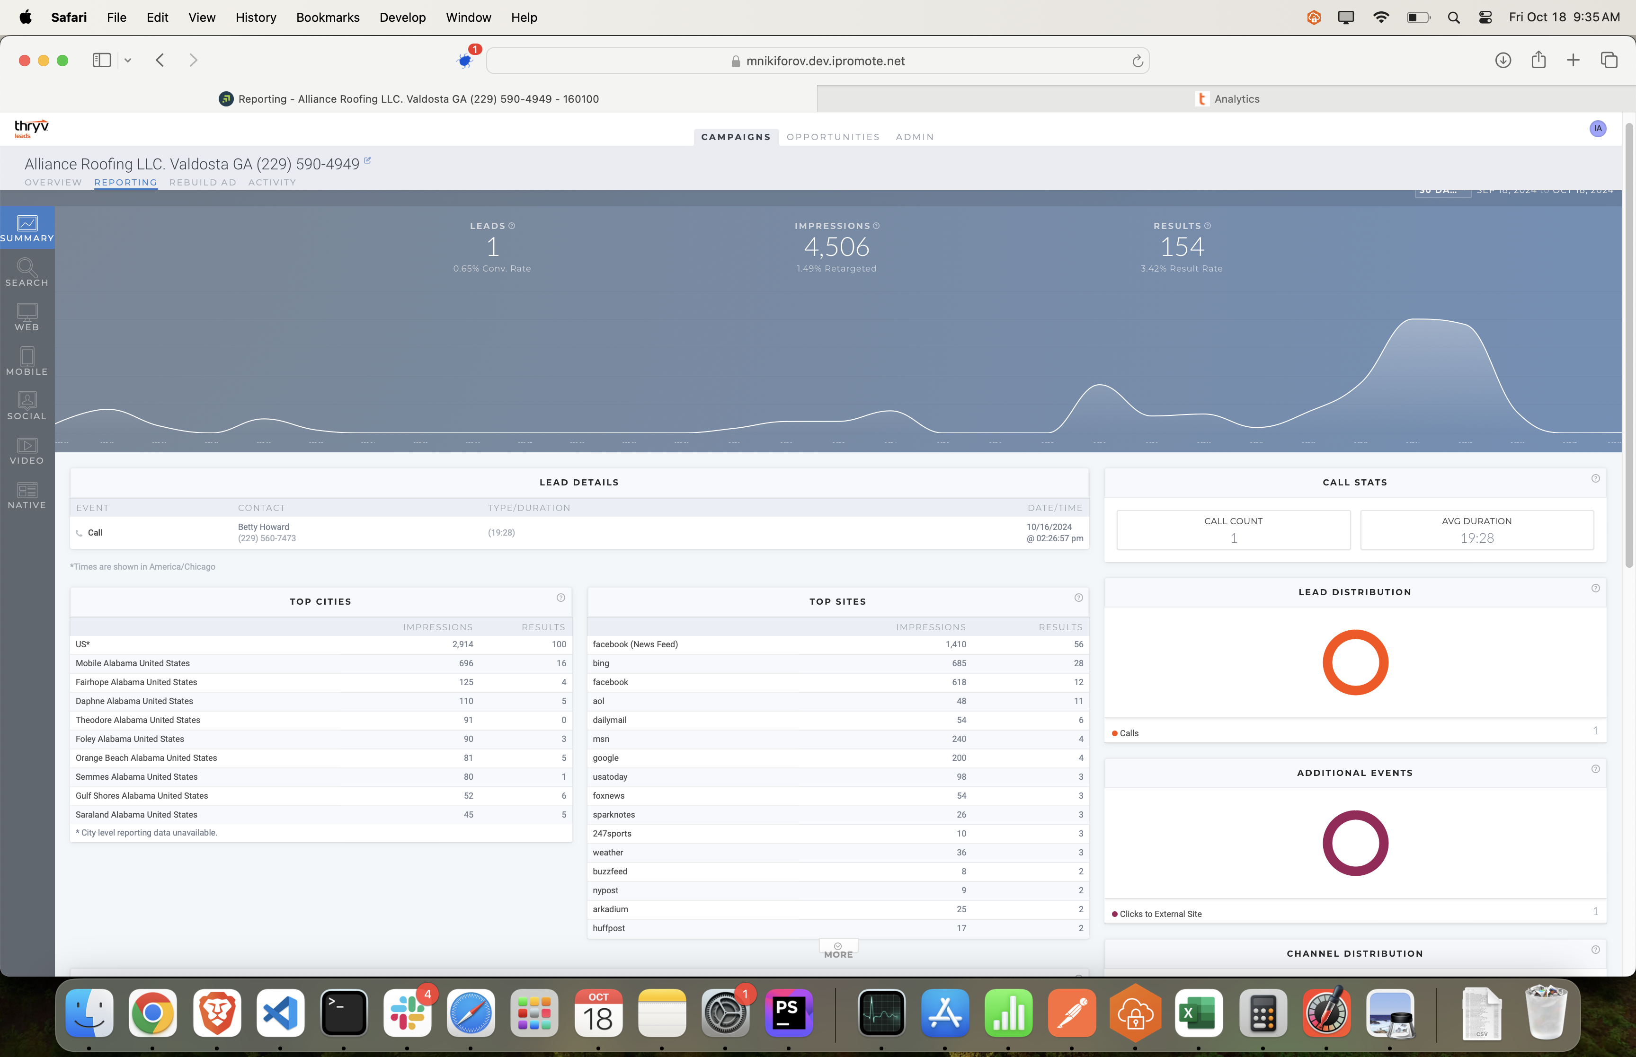1636x1057 pixels.
Task: Switch to the Campaigns tab
Action: [736, 137]
